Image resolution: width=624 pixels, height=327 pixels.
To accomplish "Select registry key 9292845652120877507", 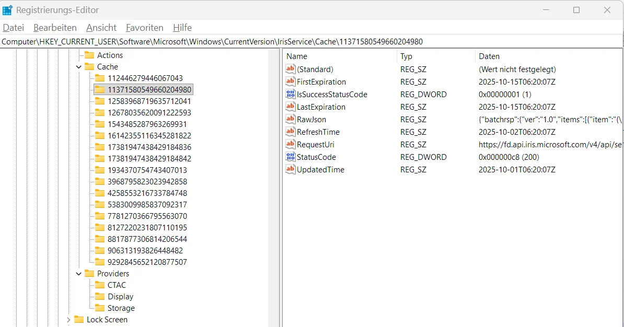I will pos(147,262).
